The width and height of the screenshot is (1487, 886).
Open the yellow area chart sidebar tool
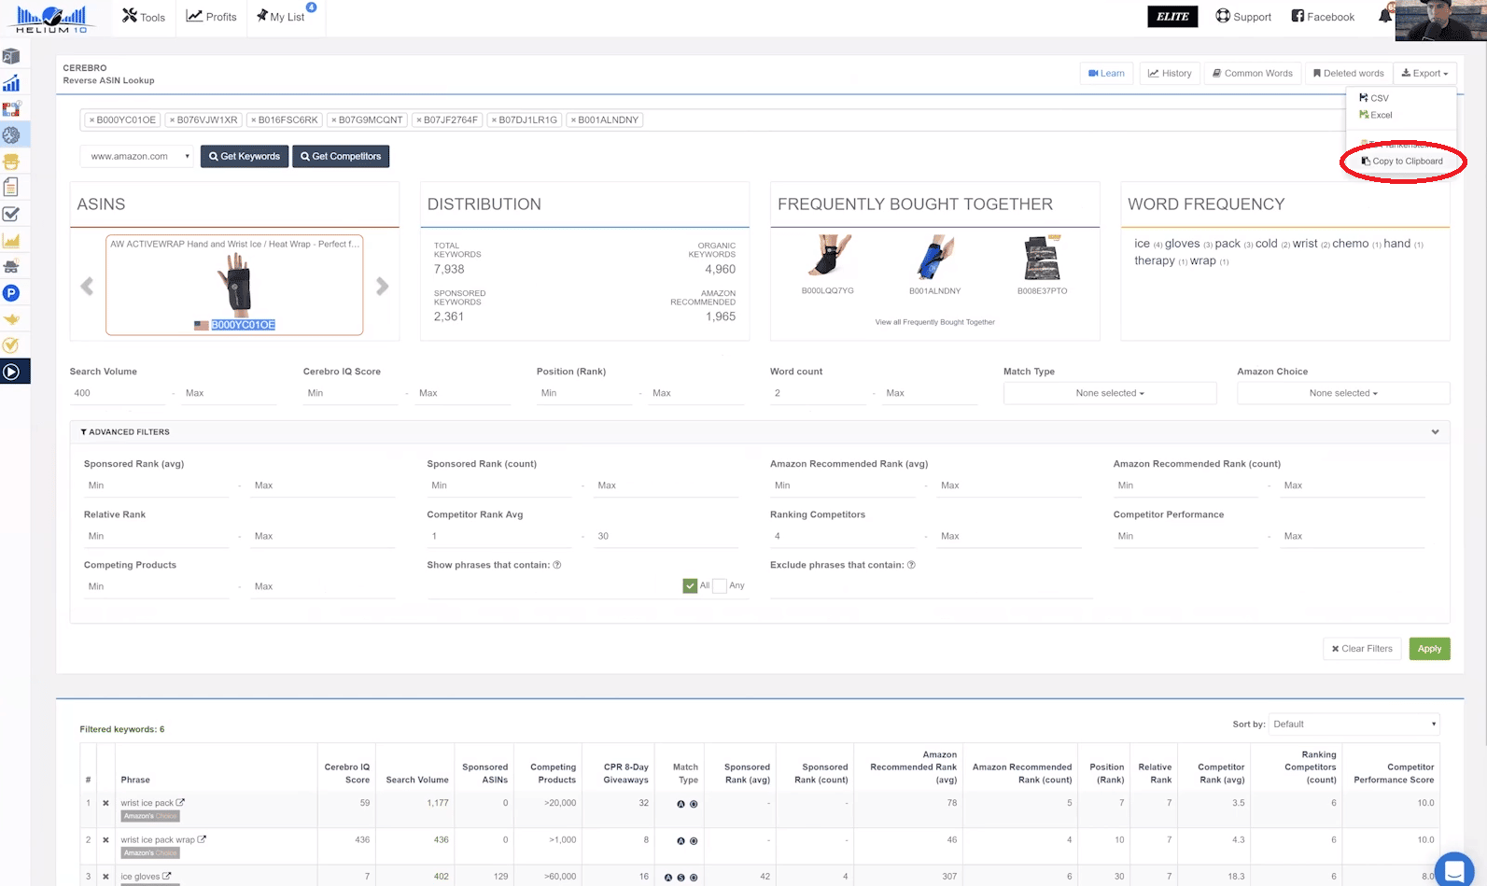click(x=11, y=241)
